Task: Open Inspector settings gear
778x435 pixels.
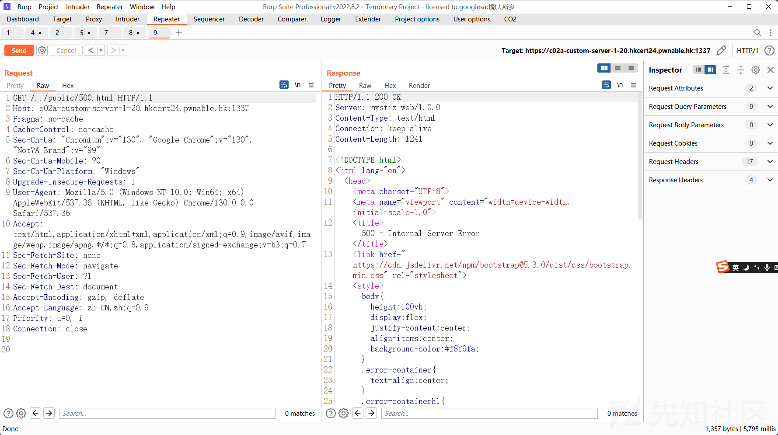Action: [756, 70]
